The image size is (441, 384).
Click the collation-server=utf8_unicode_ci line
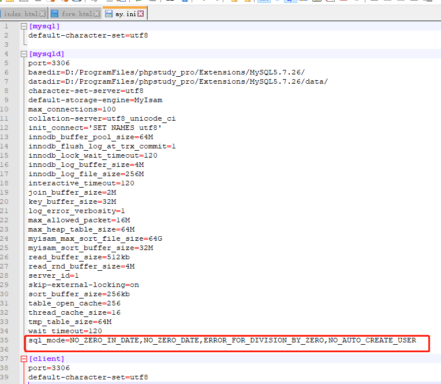click(102, 118)
